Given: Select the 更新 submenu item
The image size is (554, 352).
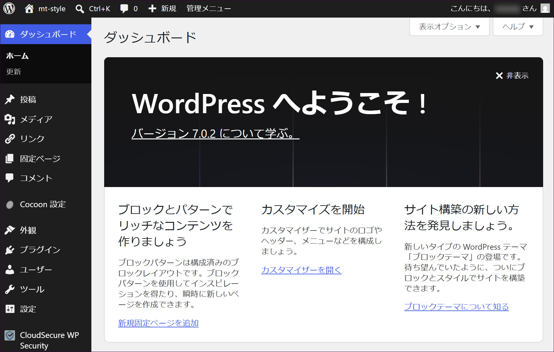Looking at the screenshot, I should 14,72.
